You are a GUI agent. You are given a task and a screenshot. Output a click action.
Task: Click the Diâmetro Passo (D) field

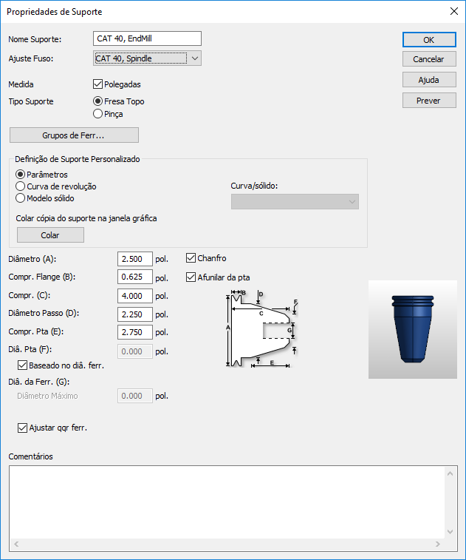[134, 314]
